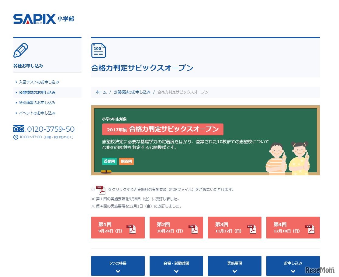
Task: Click the 合格力判定サピックスオープン breadcrumb text
Action: 183,92
